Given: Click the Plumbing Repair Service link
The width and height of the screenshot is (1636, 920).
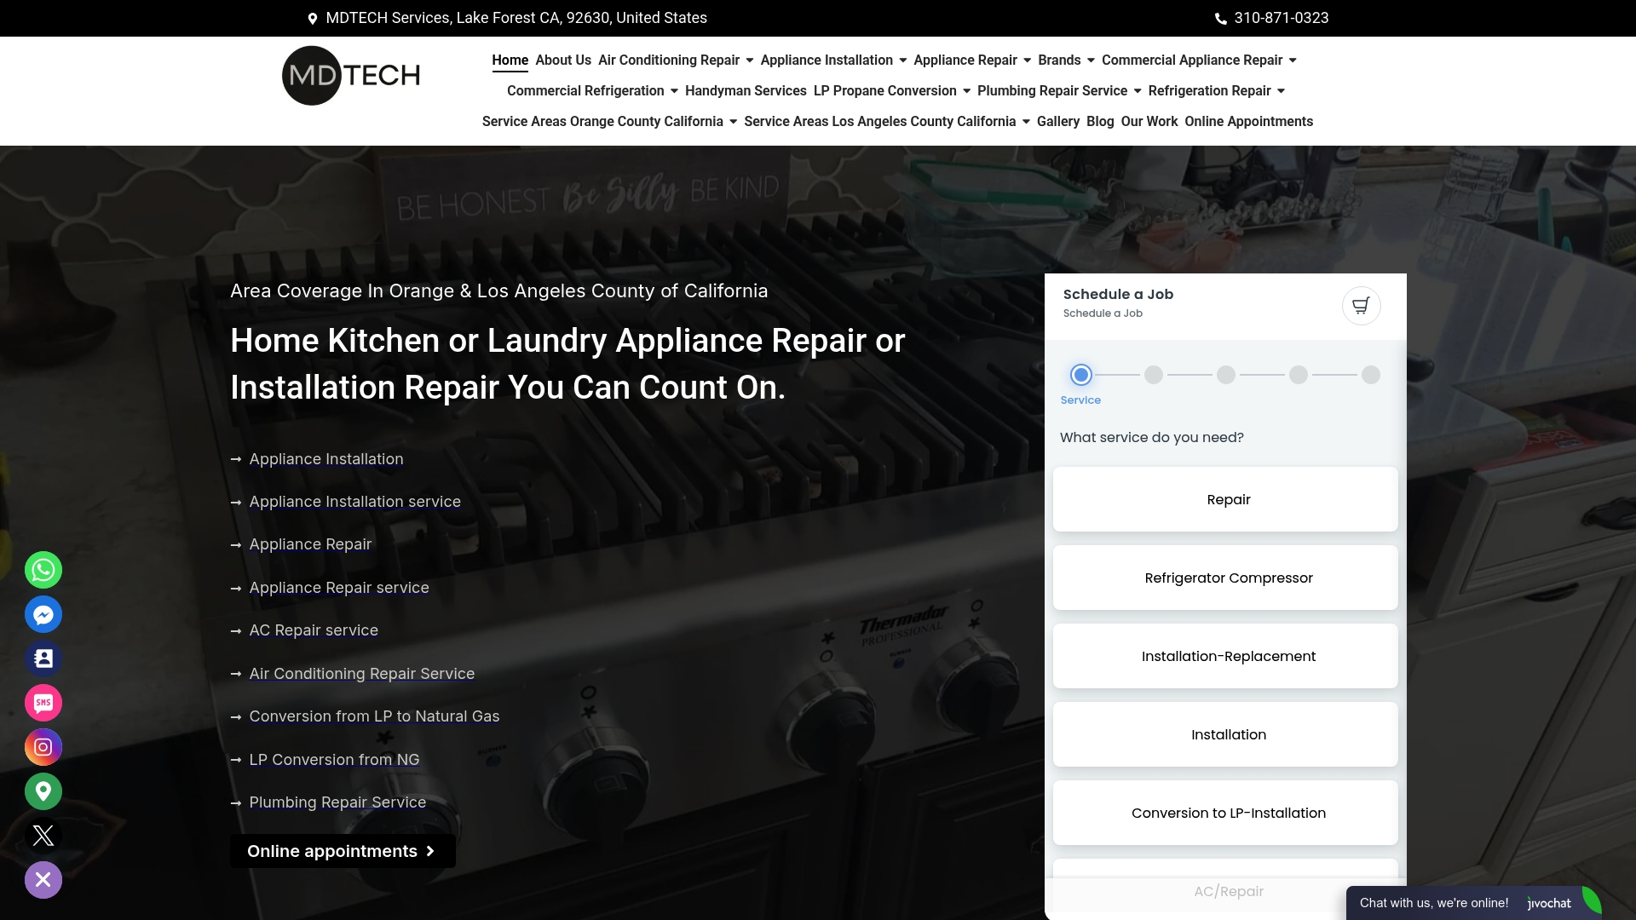Looking at the screenshot, I should [x=337, y=802].
